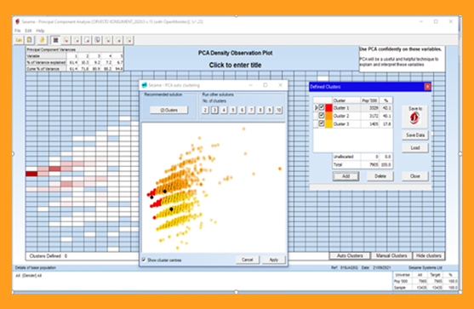The image size is (474, 309).
Task: Click the clipboard paste toolbar icon
Action: click(30, 40)
